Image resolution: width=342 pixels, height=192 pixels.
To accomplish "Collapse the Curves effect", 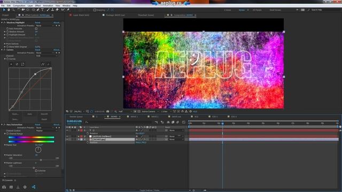I will [x=2, y=50].
